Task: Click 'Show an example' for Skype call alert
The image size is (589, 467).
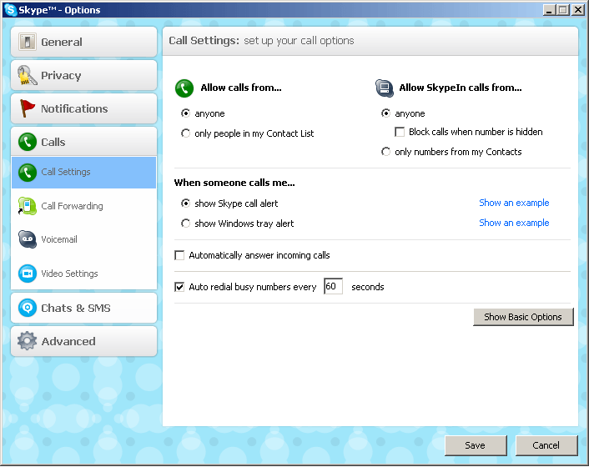Action: (x=514, y=203)
